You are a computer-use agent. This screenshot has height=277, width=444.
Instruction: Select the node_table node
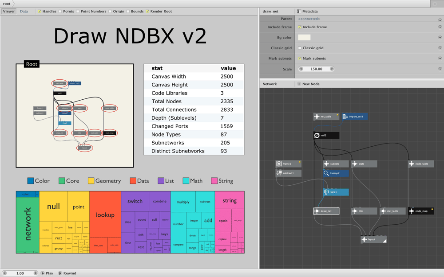421,164
